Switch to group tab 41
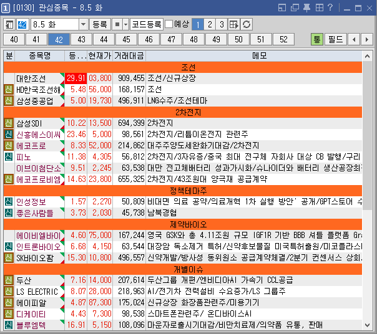The width and height of the screenshot is (377, 334). (x=36, y=39)
